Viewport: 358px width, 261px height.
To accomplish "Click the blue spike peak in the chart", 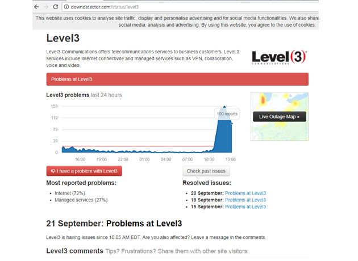I will 224,108.
